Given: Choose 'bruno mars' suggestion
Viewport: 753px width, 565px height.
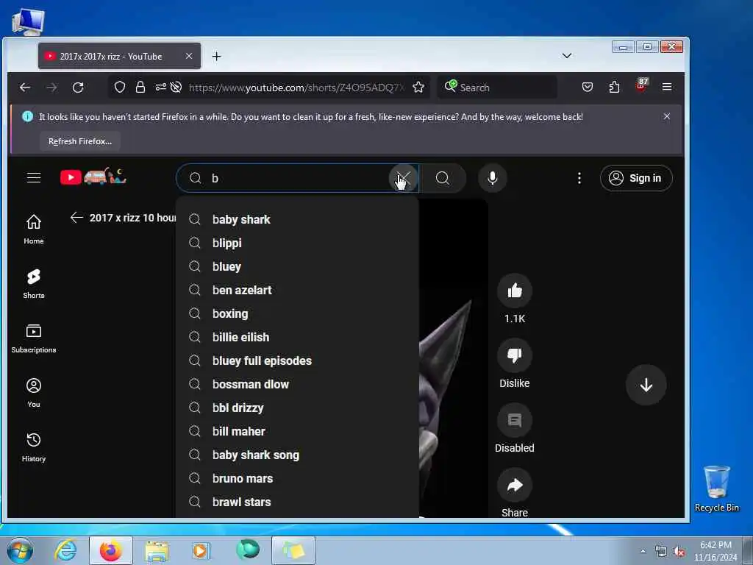Looking at the screenshot, I should pyautogui.click(x=298, y=478).
